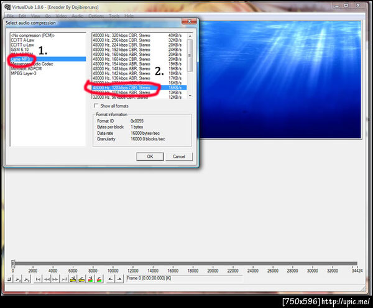Go to previous keyframe icon

(73, 279)
